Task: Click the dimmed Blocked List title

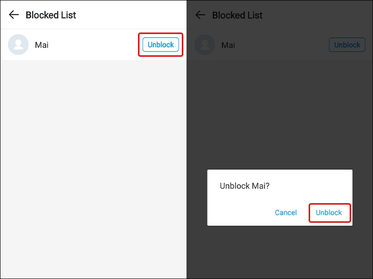Action: click(237, 15)
